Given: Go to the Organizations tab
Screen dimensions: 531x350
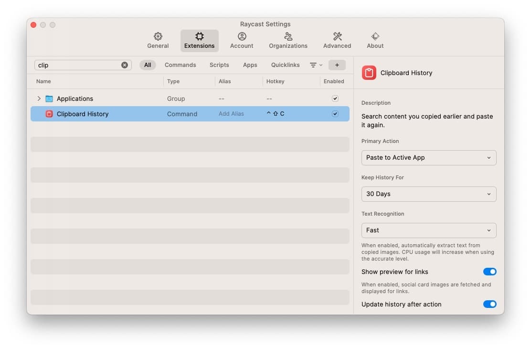Looking at the screenshot, I should pos(288,41).
